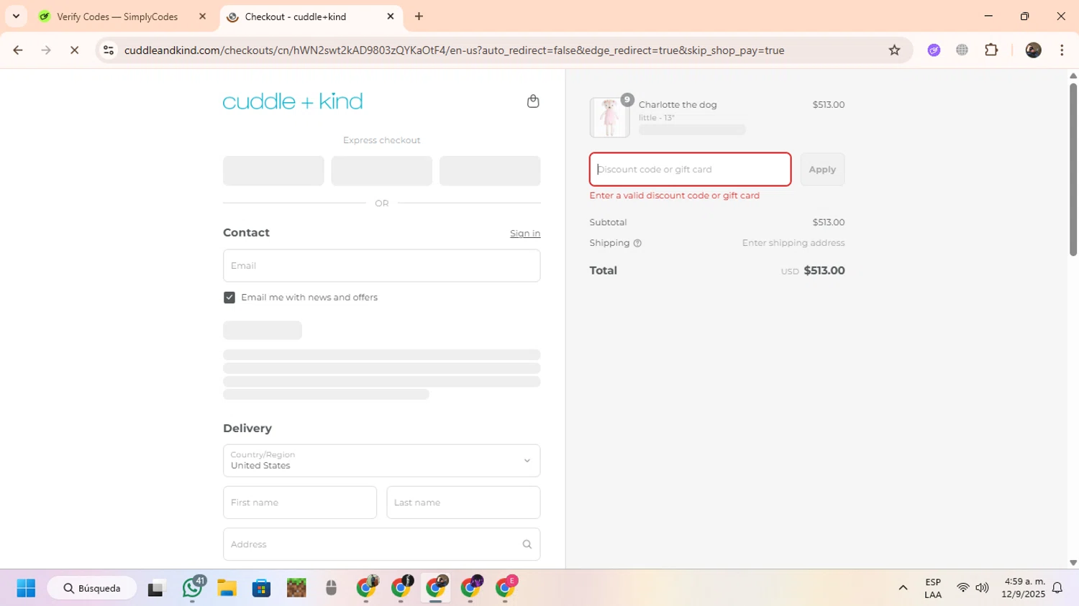Click the 'Enter shipping address' text
1079x606 pixels.
(x=793, y=243)
